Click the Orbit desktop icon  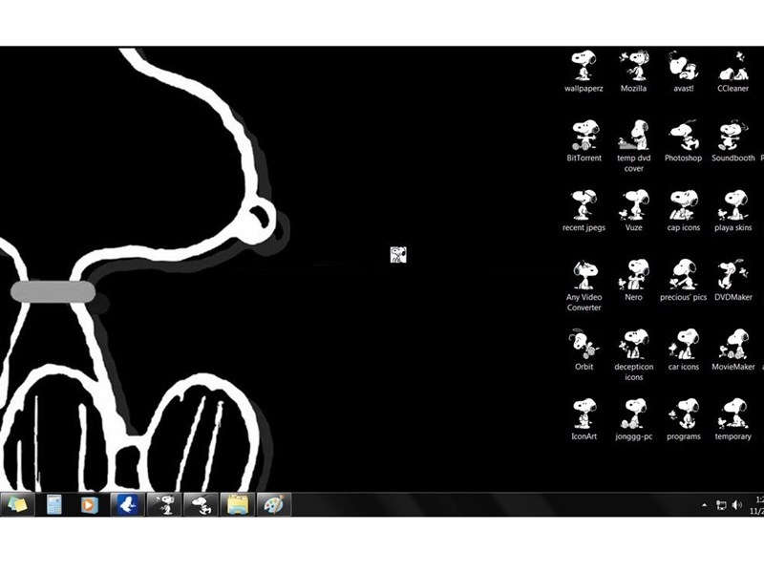point(584,350)
